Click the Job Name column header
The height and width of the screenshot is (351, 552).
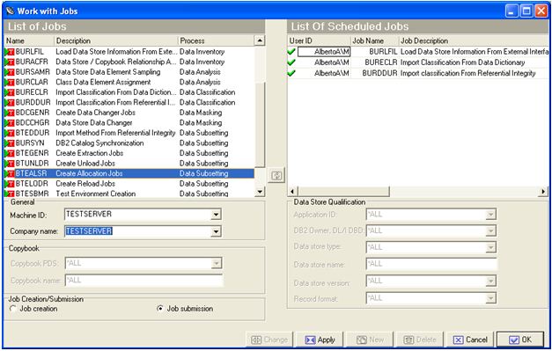[x=375, y=40]
